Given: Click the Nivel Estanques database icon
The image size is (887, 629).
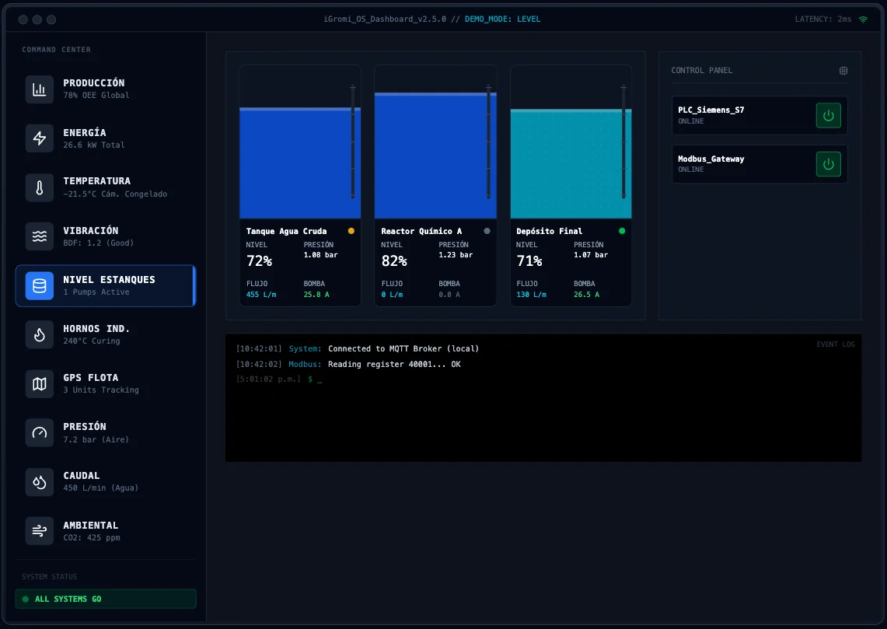Looking at the screenshot, I should point(40,285).
